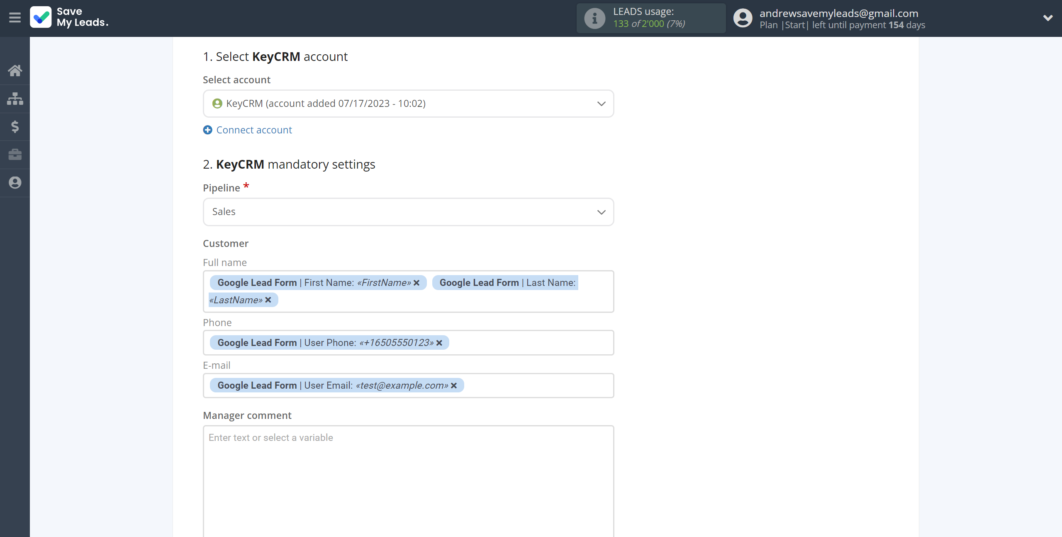1062x537 pixels.
Task: Remove the User Email variable tag
Action: [x=454, y=385]
